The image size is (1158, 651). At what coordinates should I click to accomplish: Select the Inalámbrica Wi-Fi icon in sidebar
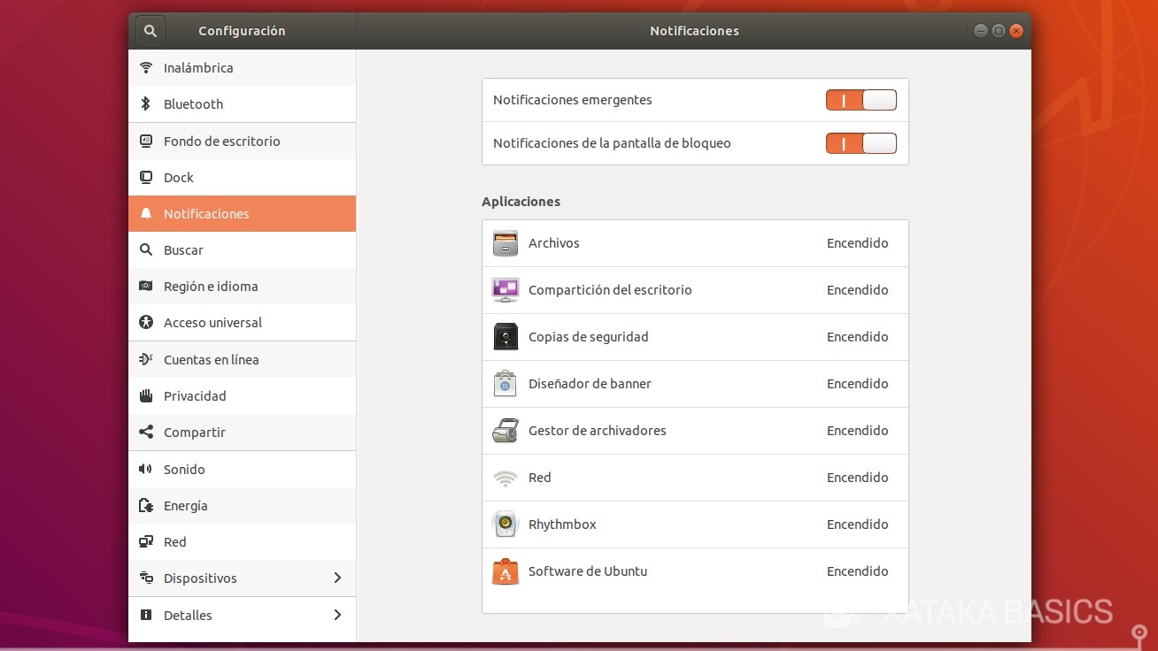point(144,67)
